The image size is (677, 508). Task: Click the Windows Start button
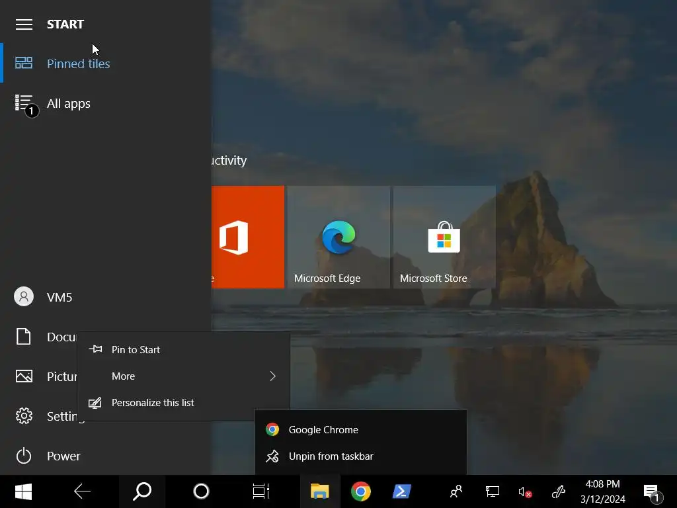[23, 491]
